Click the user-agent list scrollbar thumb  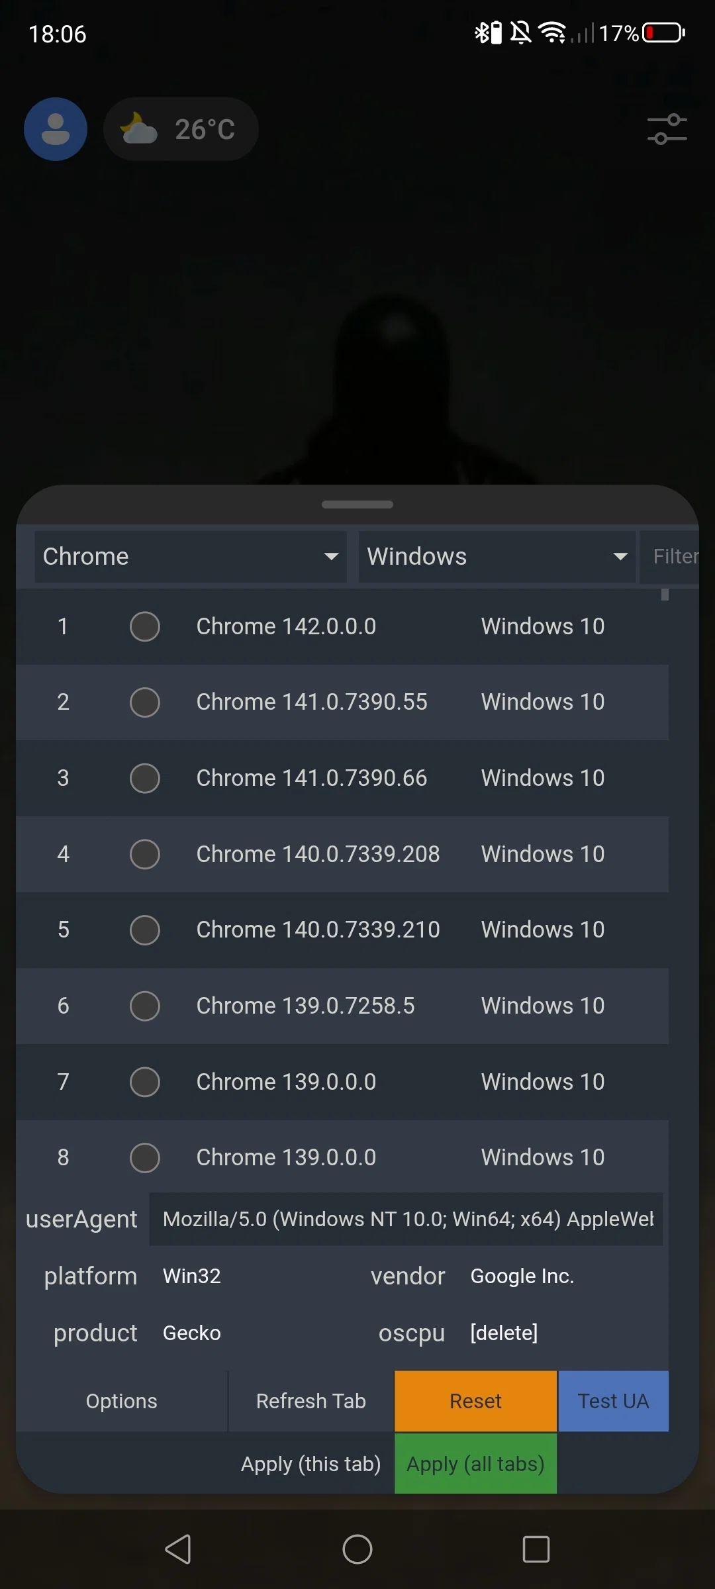click(665, 595)
